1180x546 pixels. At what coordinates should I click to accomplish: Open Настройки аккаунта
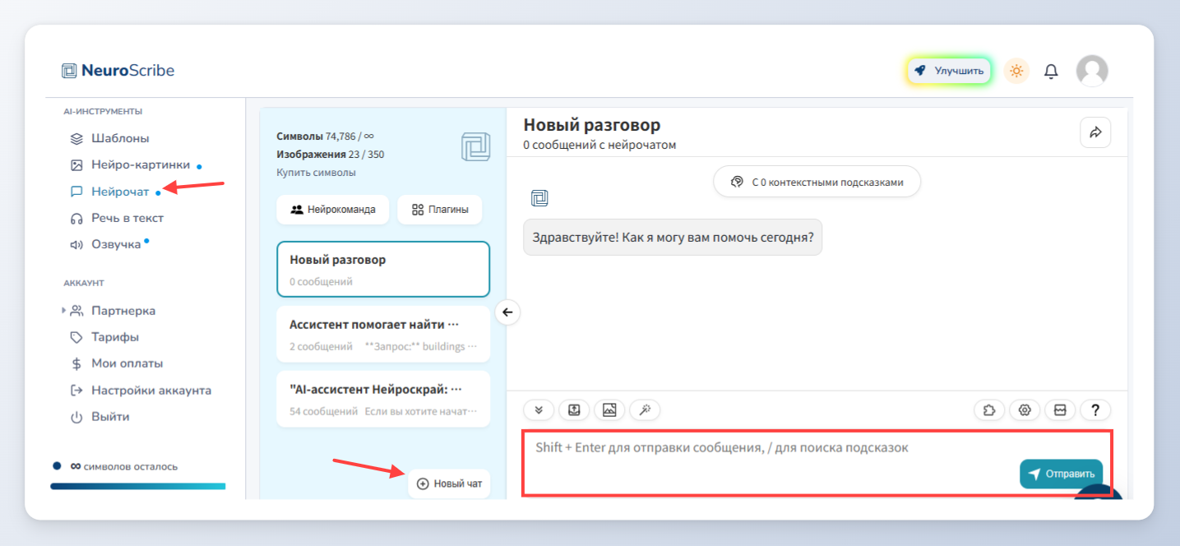tap(151, 391)
